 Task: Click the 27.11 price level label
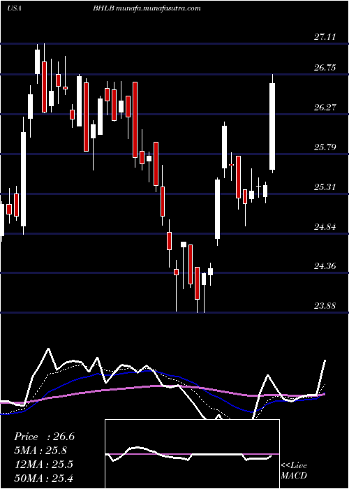coord(325,37)
